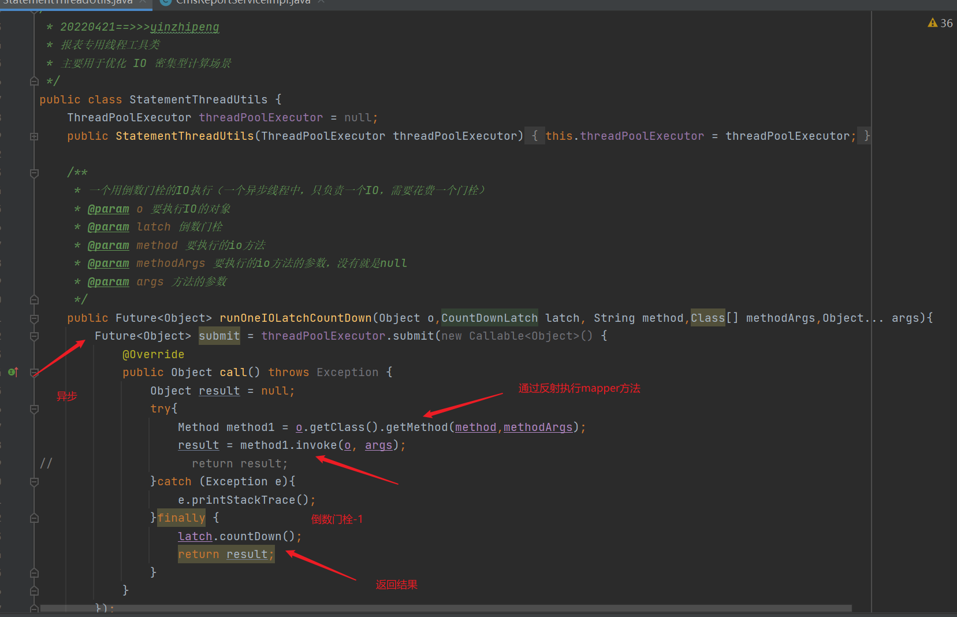The width and height of the screenshot is (957, 617).
Task: Open the inspection warnings indicator showing 36
Action: pyautogui.click(x=940, y=23)
